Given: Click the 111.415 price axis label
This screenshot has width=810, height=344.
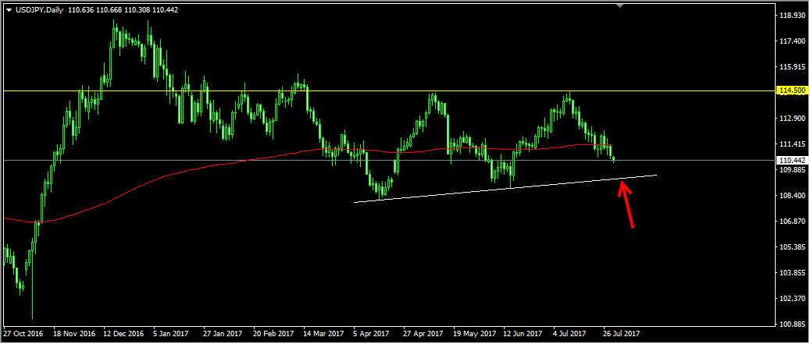Looking at the screenshot, I should click(x=793, y=144).
